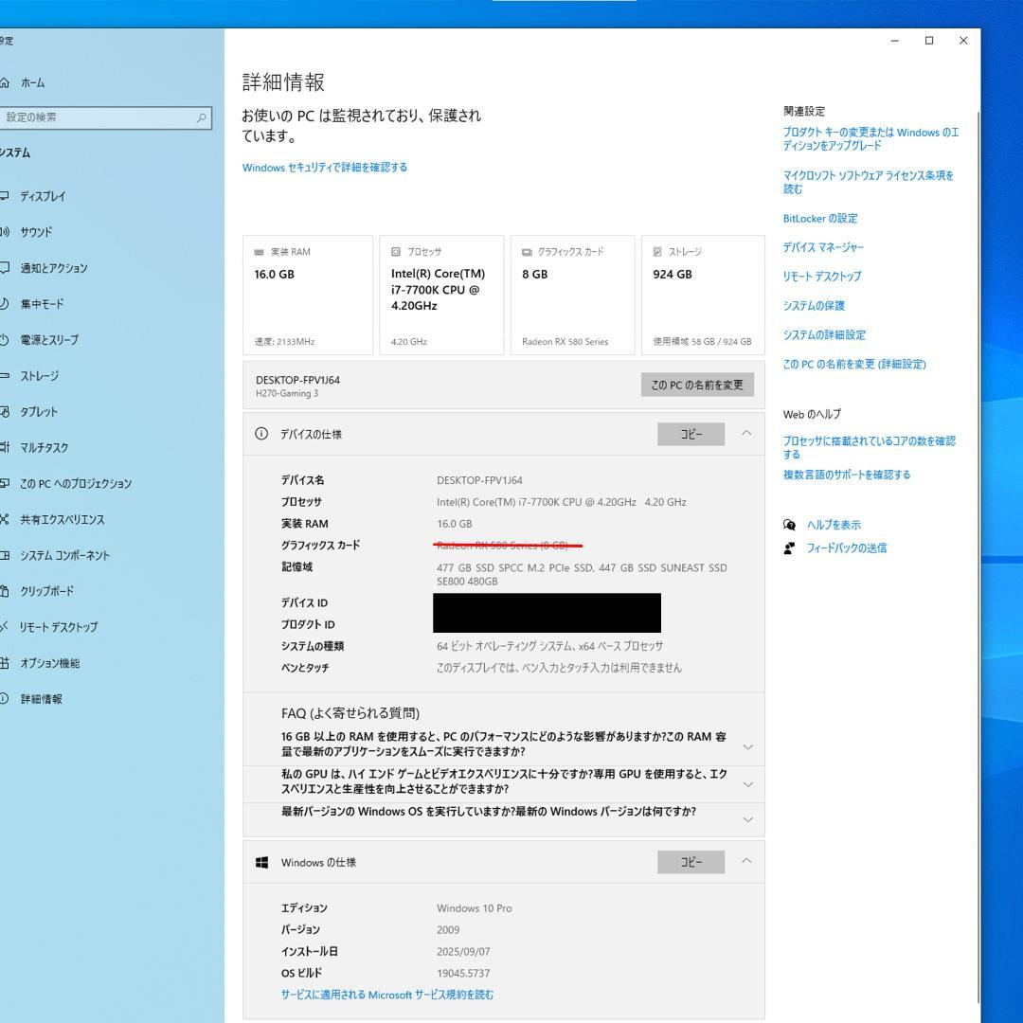Collapse the Windows の仕様 section
The image size is (1023, 1023).
(746, 862)
